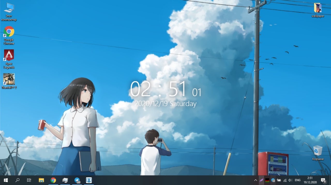This screenshot has width=331, height=185.
Task: Open battery power status in tray
Action: point(279,180)
